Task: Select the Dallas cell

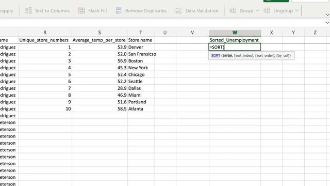Action: (x=141, y=88)
